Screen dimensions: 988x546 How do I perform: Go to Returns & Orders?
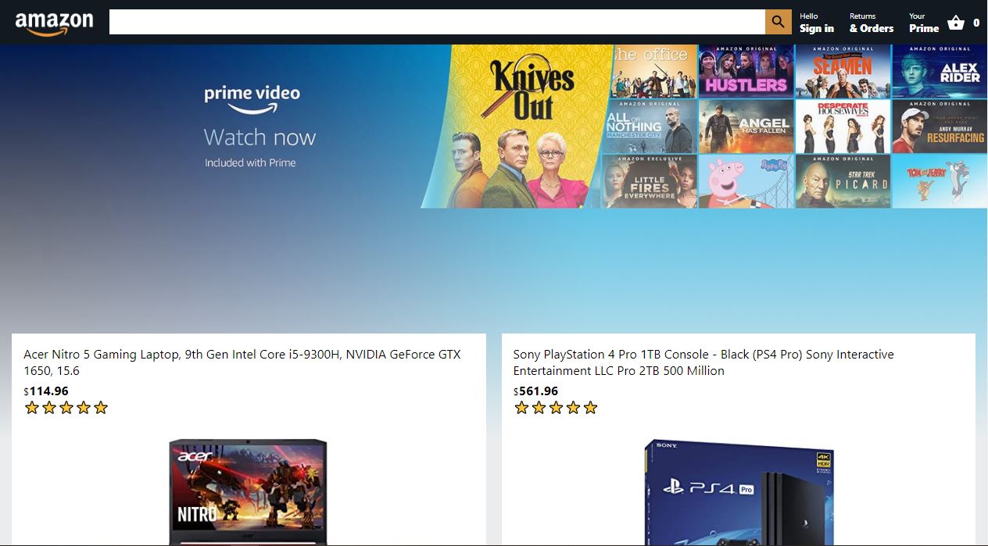coord(872,23)
